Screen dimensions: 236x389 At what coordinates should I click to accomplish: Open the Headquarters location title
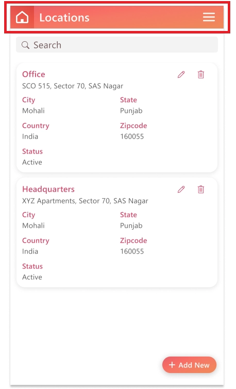click(48, 189)
